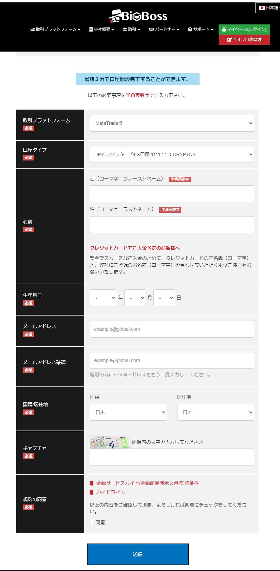The width and height of the screenshot is (280, 571).
Task: Open 金融サービスガイド/金融商品開示文書/契約条件 link
Action: pyautogui.click(x=148, y=483)
